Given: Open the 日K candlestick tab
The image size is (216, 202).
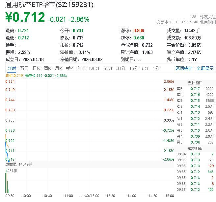Looking at the screenshot, I should click(36, 68).
